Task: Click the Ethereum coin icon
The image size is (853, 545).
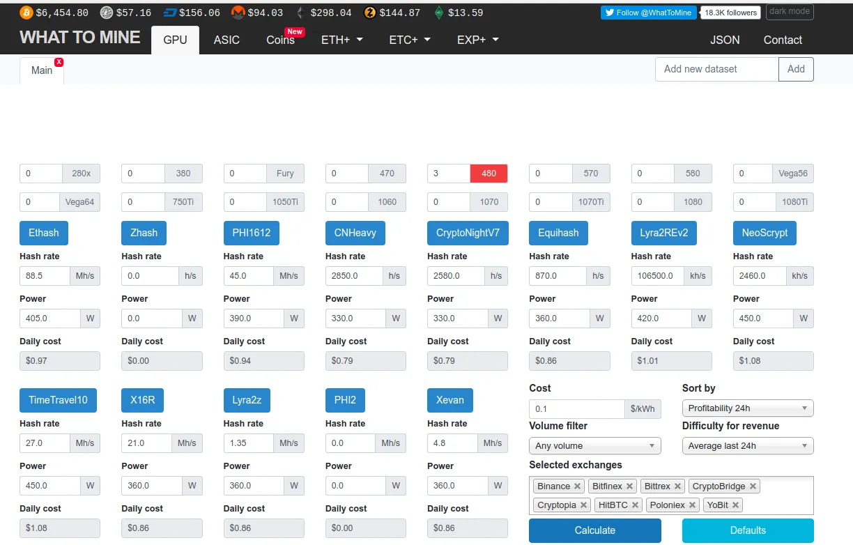Action: point(300,13)
